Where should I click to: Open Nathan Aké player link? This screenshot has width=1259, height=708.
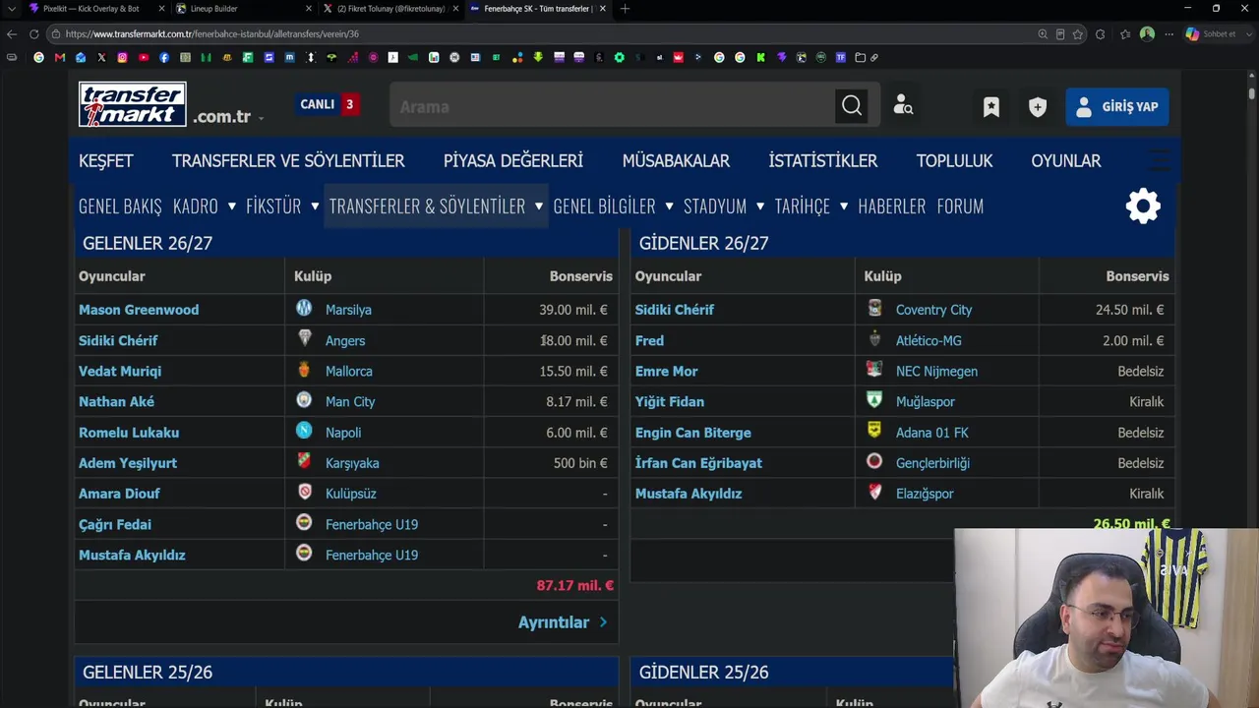[x=116, y=401]
